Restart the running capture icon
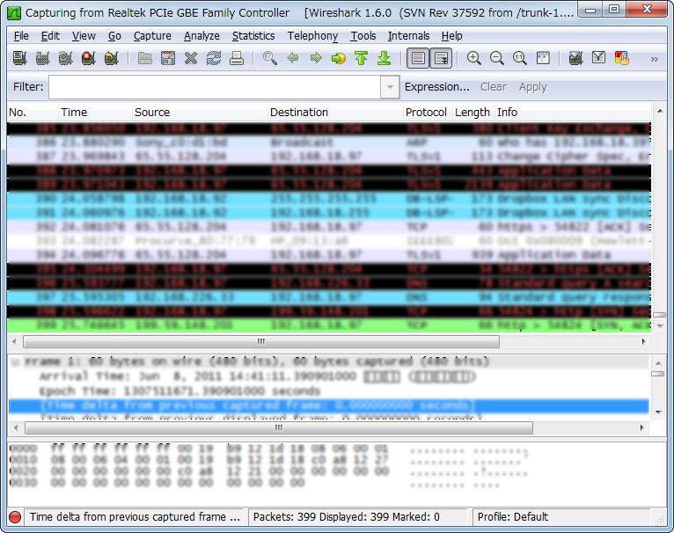674x533 pixels. (112, 58)
